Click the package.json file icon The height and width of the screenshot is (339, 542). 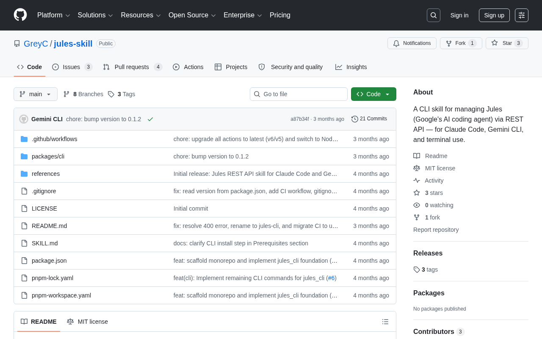[24, 261]
